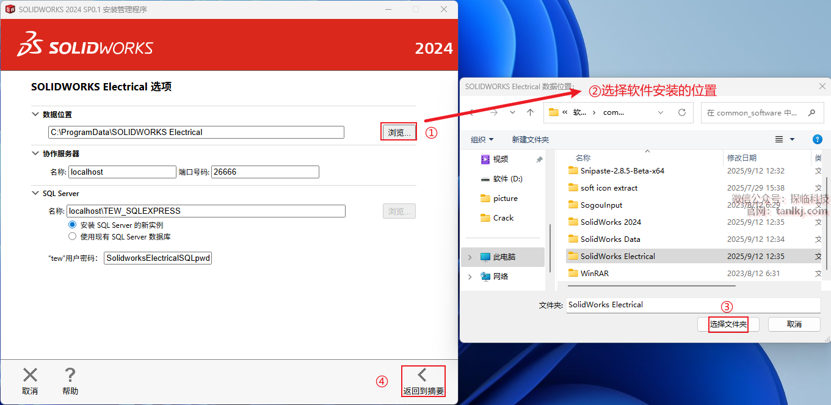Select SolidWorks Data folder

coord(610,239)
